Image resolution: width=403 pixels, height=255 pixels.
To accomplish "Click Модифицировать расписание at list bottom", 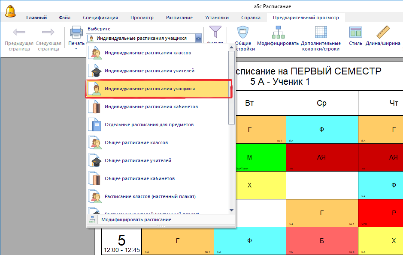I will pyautogui.click(x=136, y=219).
